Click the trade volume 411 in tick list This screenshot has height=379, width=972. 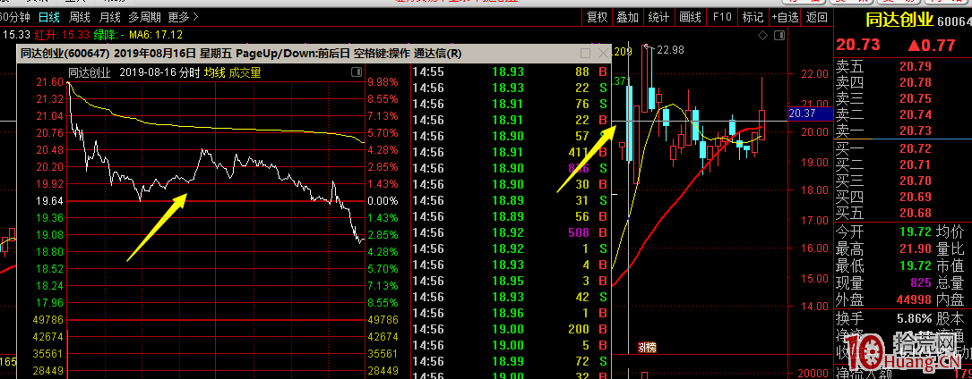click(x=579, y=152)
